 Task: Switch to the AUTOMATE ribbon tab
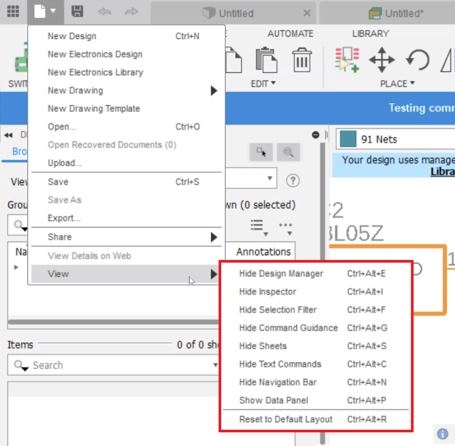pyautogui.click(x=290, y=33)
